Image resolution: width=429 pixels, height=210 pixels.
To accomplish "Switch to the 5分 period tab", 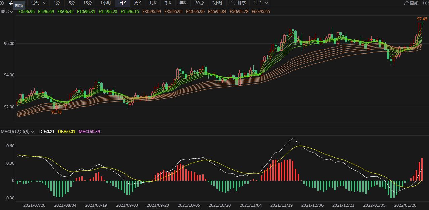I will click(72, 3).
